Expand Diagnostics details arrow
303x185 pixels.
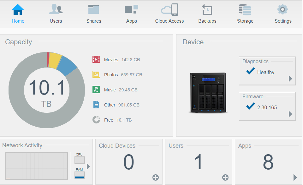coord(290,79)
